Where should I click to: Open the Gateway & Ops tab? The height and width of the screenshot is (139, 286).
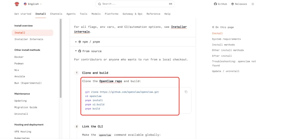[x=132, y=14]
